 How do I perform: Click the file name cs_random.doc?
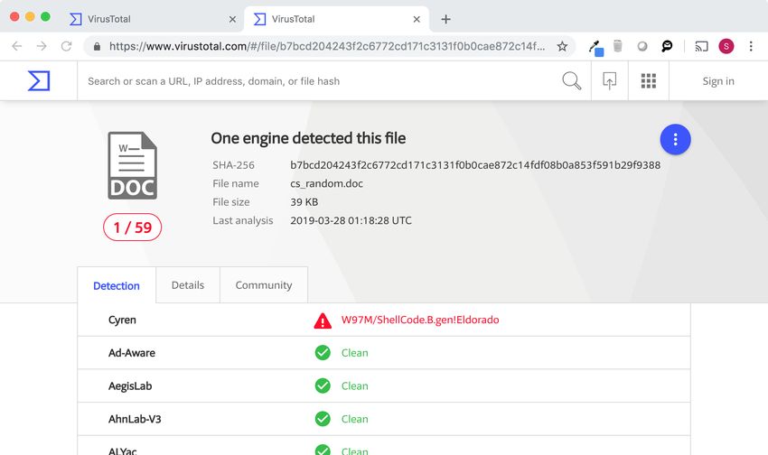click(326, 183)
